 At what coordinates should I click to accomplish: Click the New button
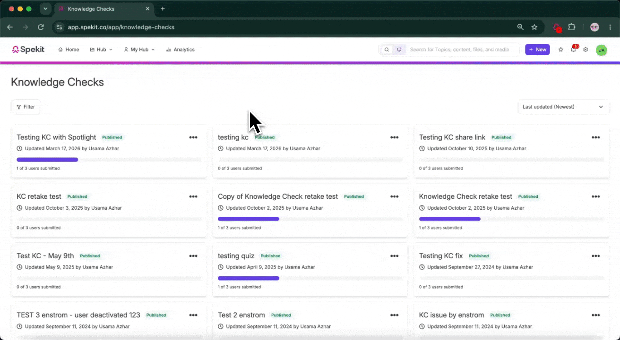(x=537, y=50)
